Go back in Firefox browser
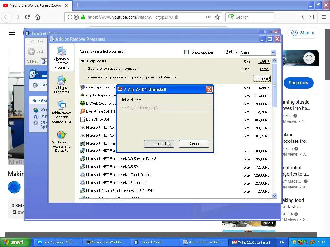The height and width of the screenshot is (247, 330). (6, 17)
